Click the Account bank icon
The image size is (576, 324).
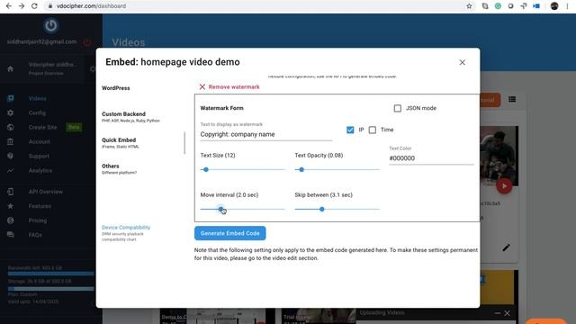point(10,141)
